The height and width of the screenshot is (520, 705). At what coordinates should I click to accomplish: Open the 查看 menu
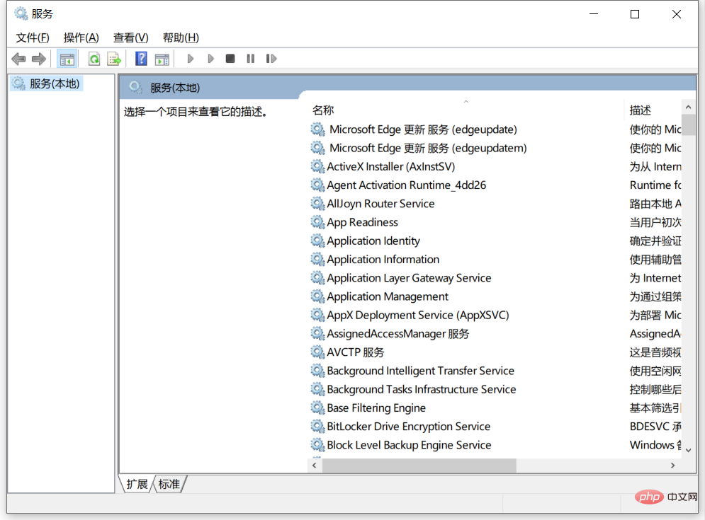pyautogui.click(x=129, y=37)
